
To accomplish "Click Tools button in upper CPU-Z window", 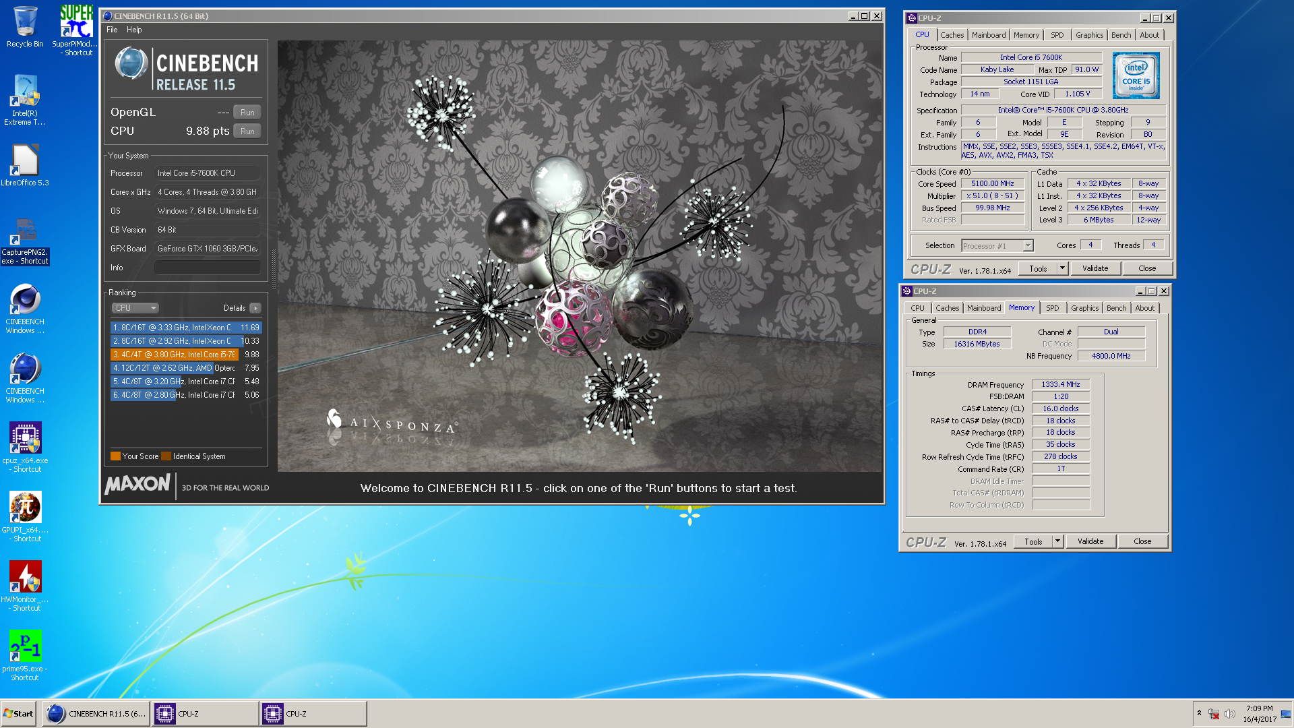I will coord(1038,269).
